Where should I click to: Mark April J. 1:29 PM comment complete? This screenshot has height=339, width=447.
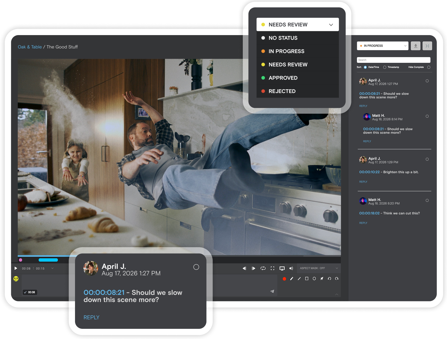pyautogui.click(x=427, y=159)
